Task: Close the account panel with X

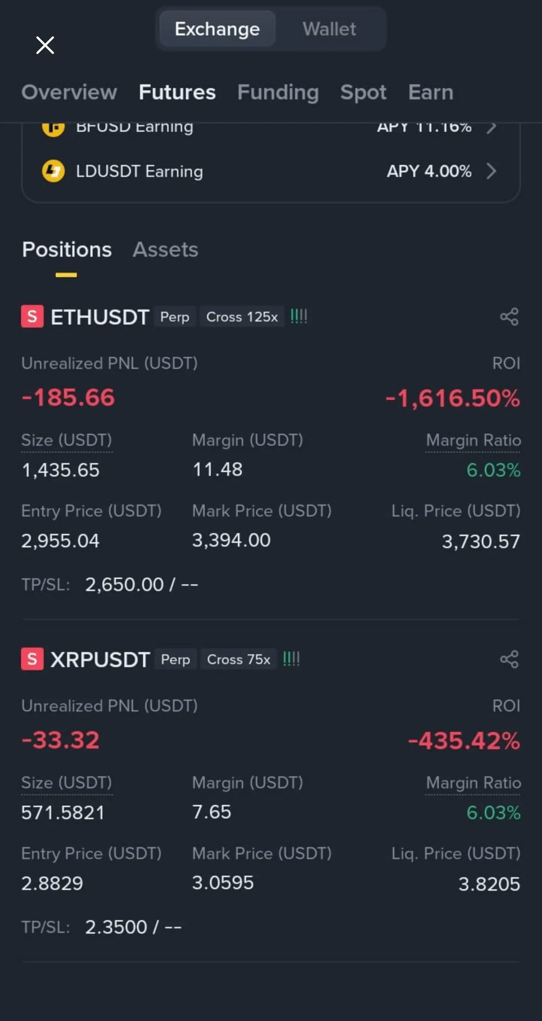Action: click(x=45, y=45)
